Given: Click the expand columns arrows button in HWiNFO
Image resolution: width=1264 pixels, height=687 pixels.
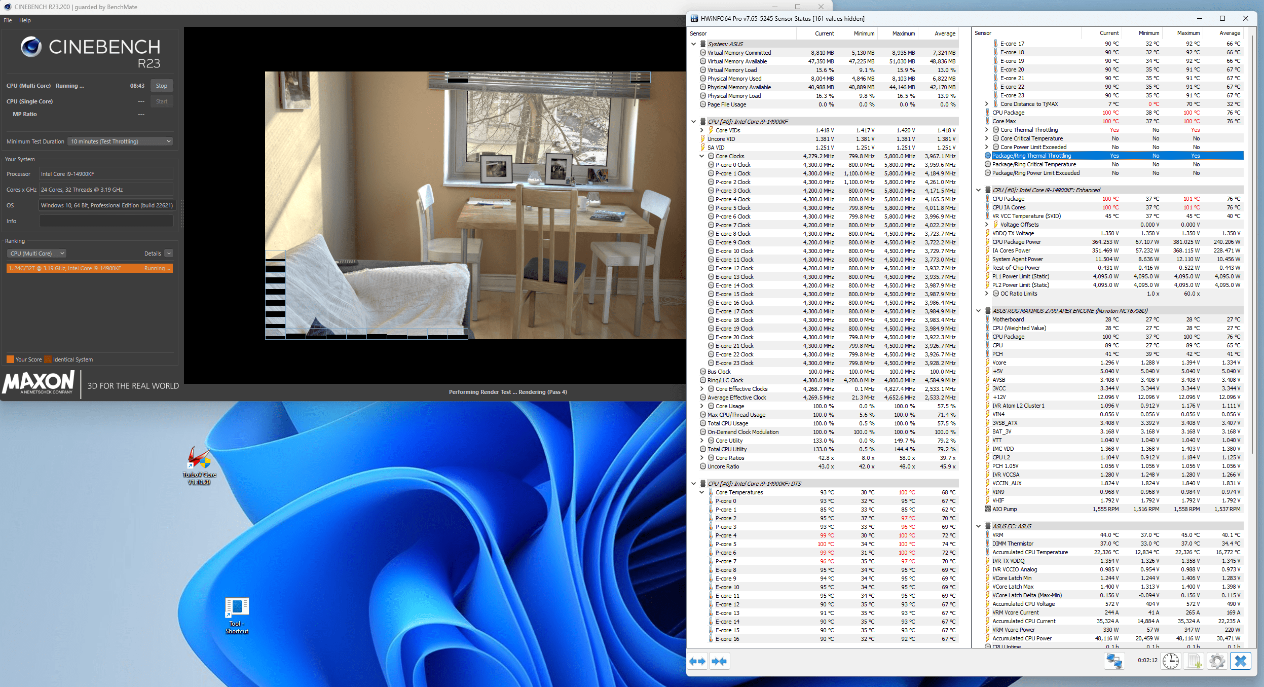Looking at the screenshot, I should pyautogui.click(x=698, y=661).
